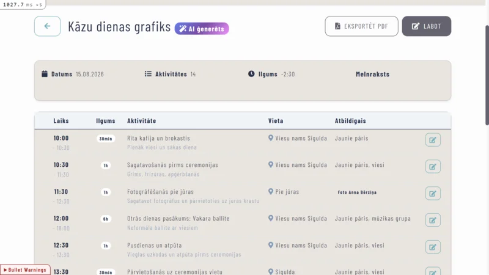Expand the Bullet Warnings panel

pyautogui.click(x=25, y=270)
